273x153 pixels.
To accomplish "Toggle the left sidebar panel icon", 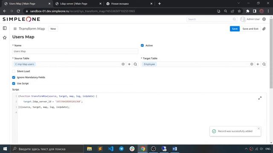I will tap(5, 28).
